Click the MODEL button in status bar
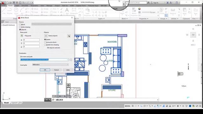The image size is (203, 114). (128, 106)
